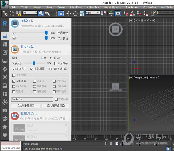Screen dimensions: 174x151
Task: Open the application menu dropdown arrow
Action: [x=8, y=4]
